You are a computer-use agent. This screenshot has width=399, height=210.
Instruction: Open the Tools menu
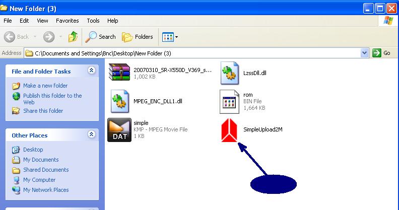[93, 21]
